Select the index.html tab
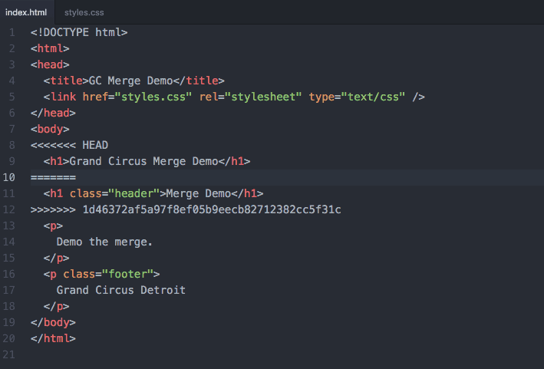This screenshot has height=369, width=544. pyautogui.click(x=27, y=12)
